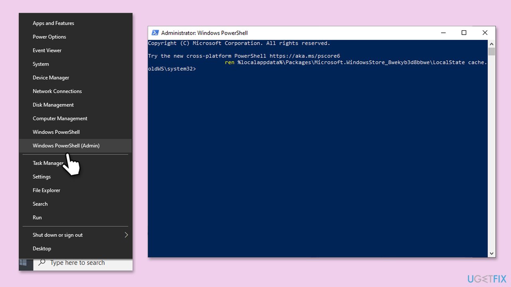Click the PowerShell scrollbar down arrow
Image resolution: width=511 pixels, height=287 pixels.
tap(492, 253)
